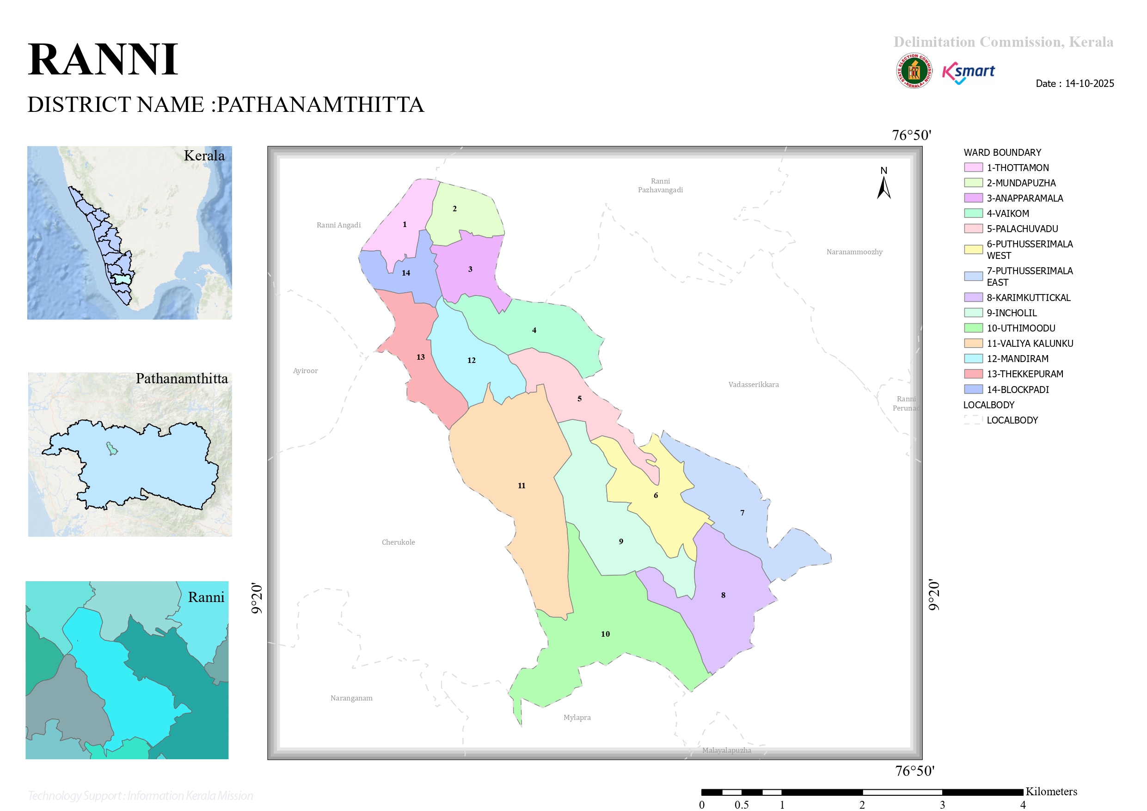This screenshot has width=1147, height=811.
Task: Click the Naranammoozhy neighbor label
Action: pos(854,252)
